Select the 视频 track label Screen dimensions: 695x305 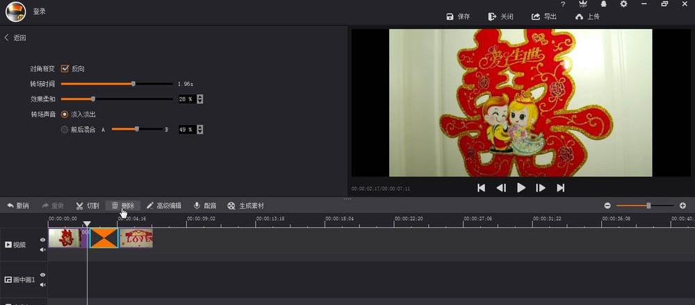pos(15,245)
